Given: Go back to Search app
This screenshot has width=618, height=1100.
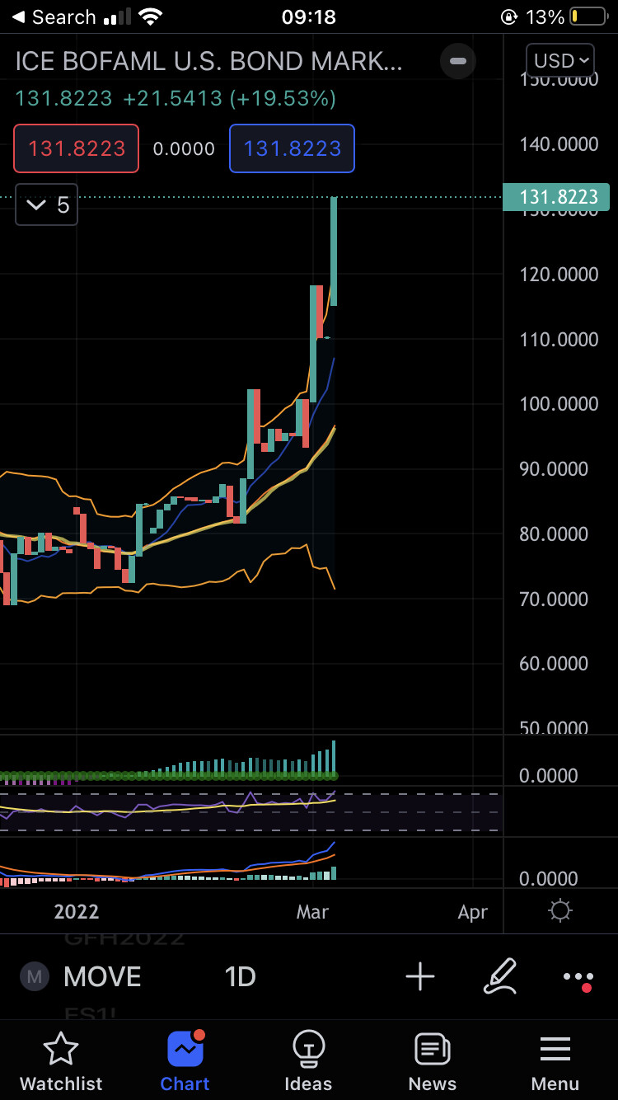Looking at the screenshot, I should (x=54, y=16).
